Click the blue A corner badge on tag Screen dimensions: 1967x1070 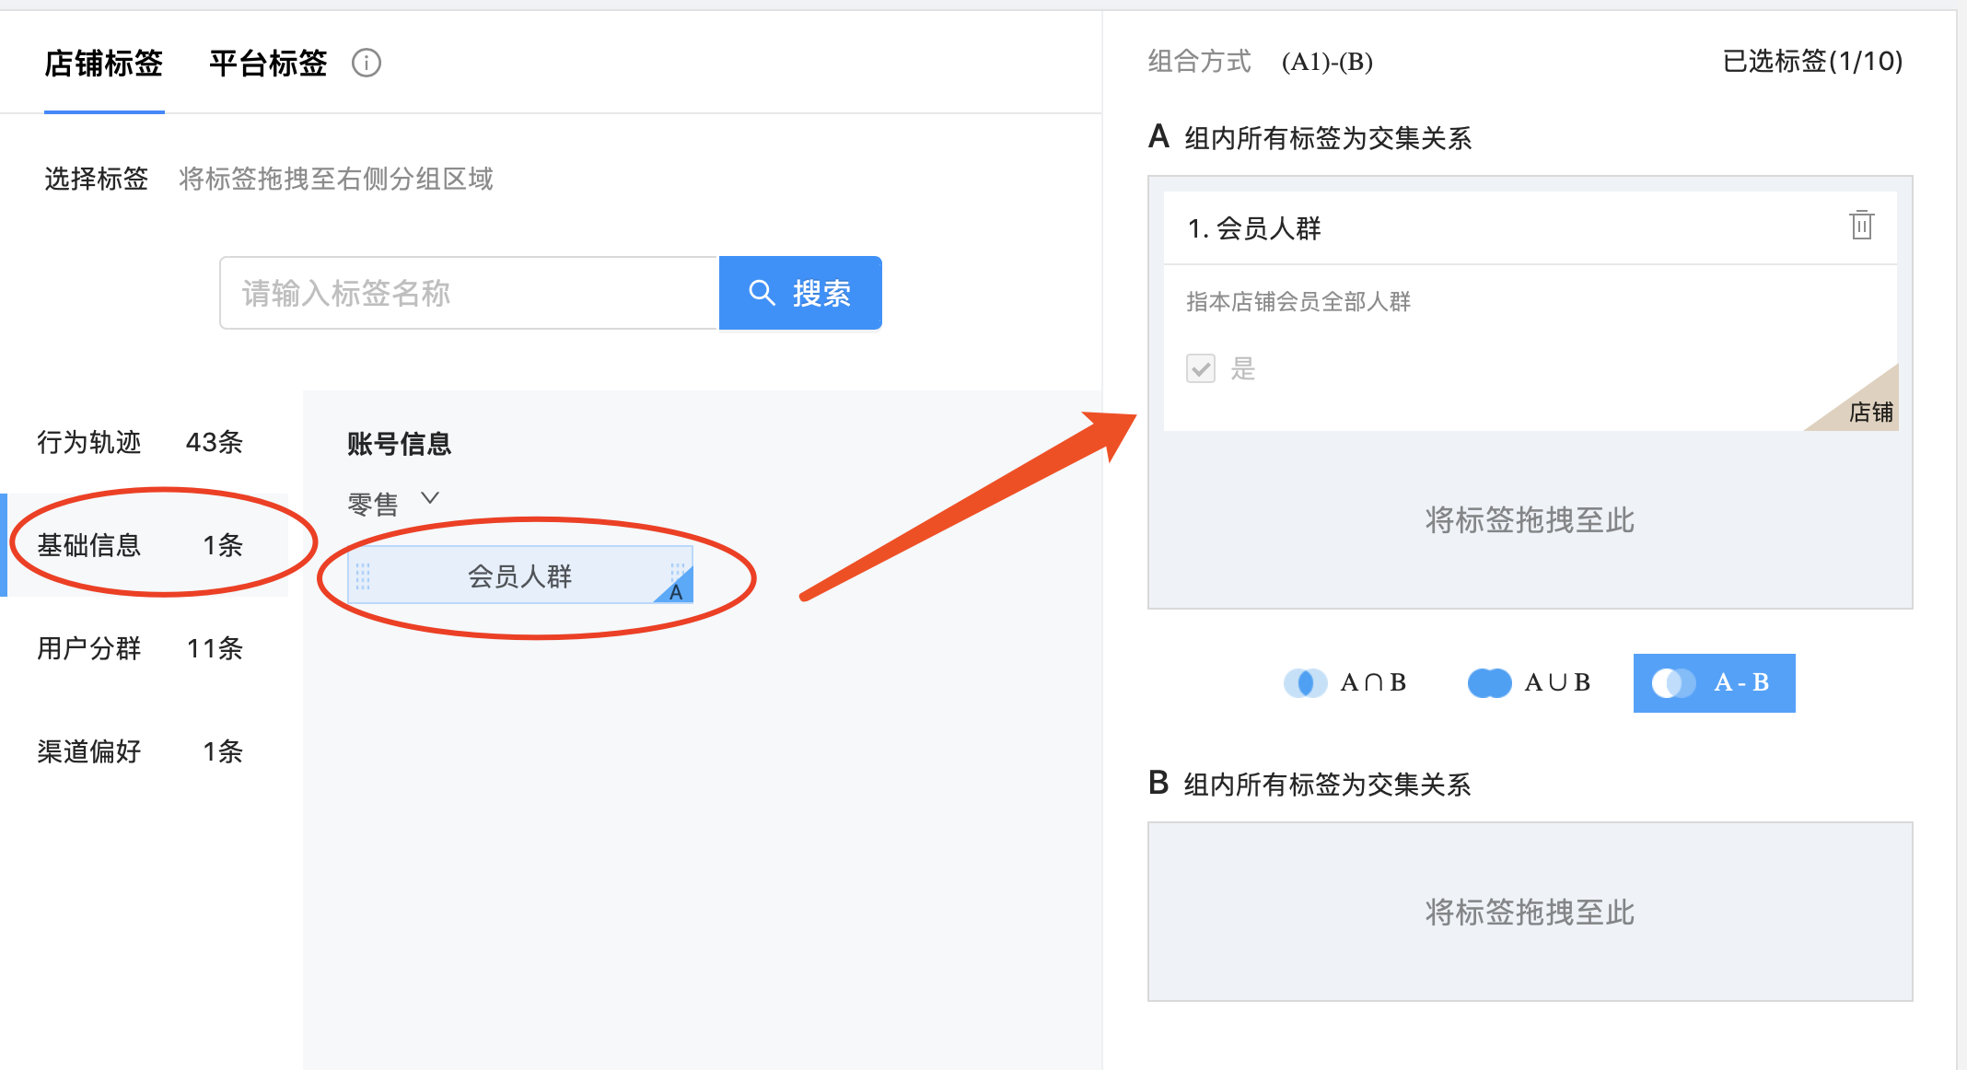(x=677, y=590)
